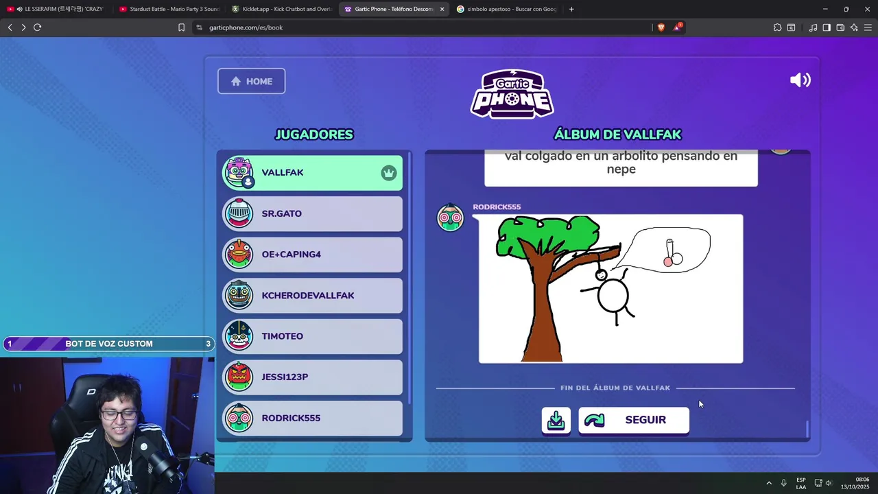Select player RODRICK555 in the list
878x494 pixels.
(x=312, y=418)
